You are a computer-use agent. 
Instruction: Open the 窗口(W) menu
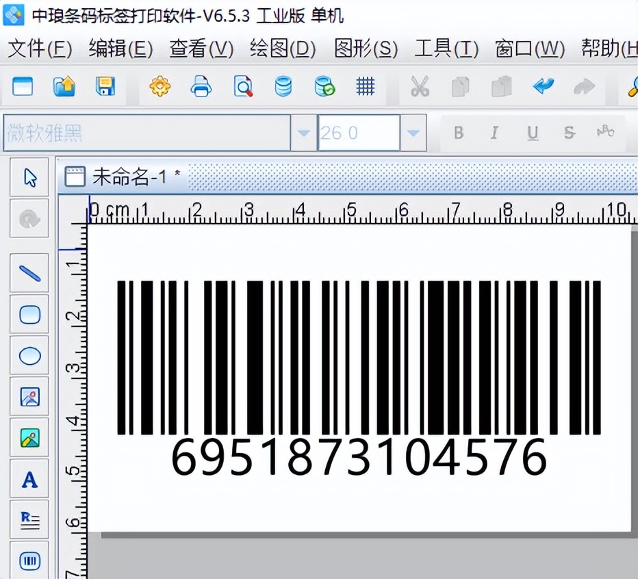point(530,49)
